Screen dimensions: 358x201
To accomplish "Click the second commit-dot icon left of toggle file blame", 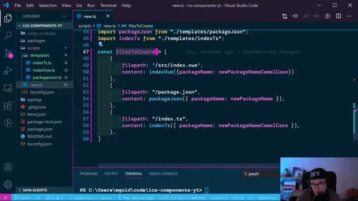I will click(x=317, y=16).
